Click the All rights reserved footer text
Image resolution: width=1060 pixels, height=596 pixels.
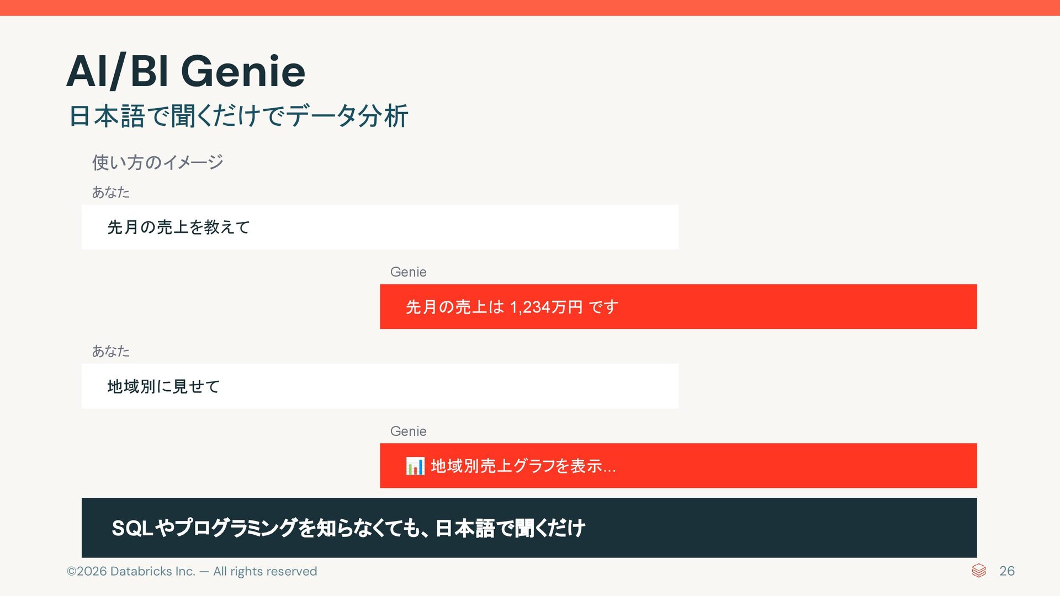tap(265, 571)
